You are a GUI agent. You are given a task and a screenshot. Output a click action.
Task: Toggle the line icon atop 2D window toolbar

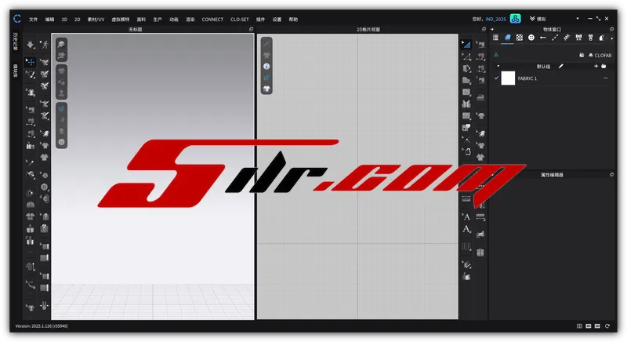[266, 44]
